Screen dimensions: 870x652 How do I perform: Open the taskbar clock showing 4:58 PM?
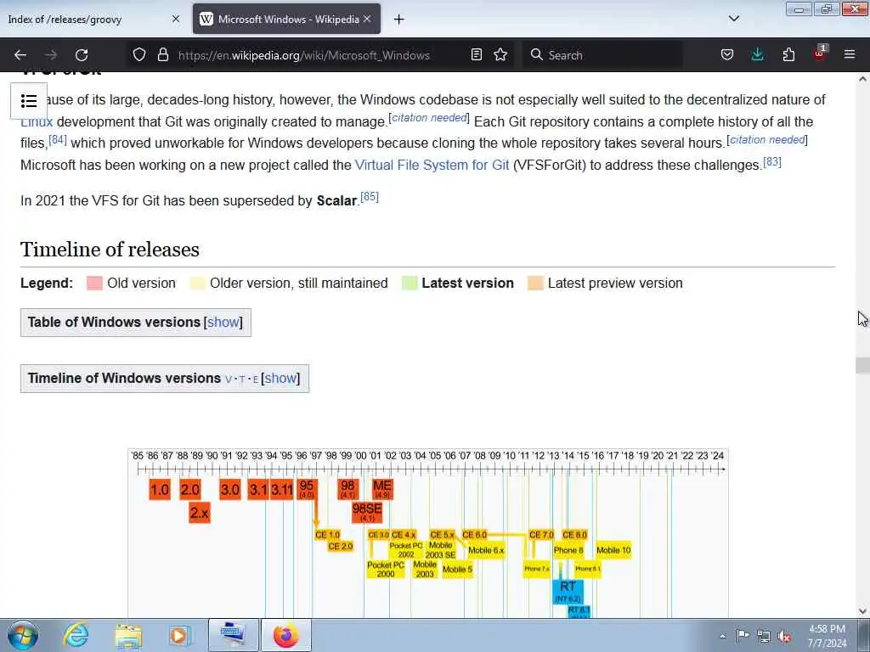coord(827,636)
